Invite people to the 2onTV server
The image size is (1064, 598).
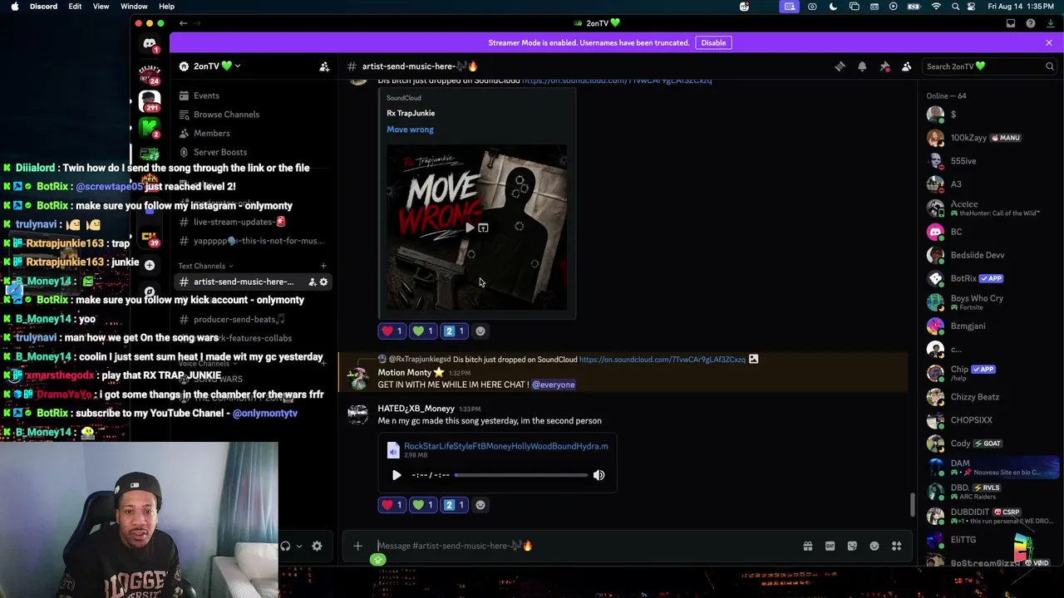324,66
